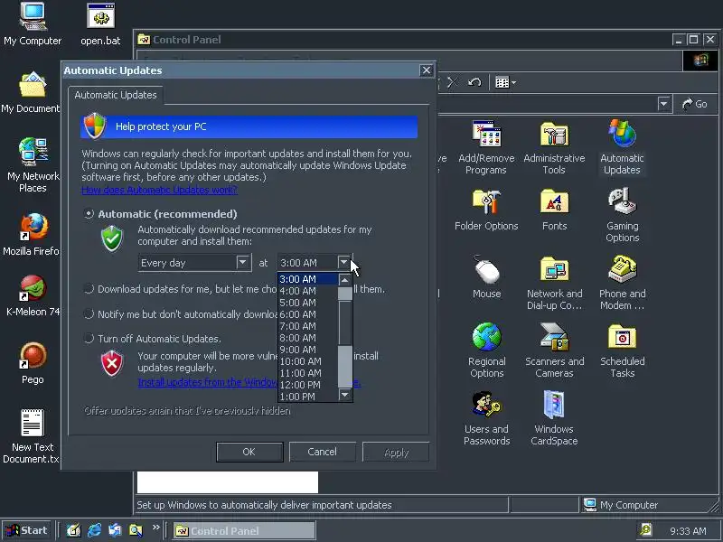Click time list scrollbar up arrow
Viewport: 723px width, 542px height.
click(x=345, y=280)
